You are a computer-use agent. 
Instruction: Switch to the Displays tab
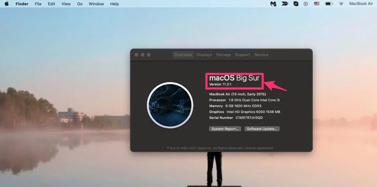click(204, 54)
